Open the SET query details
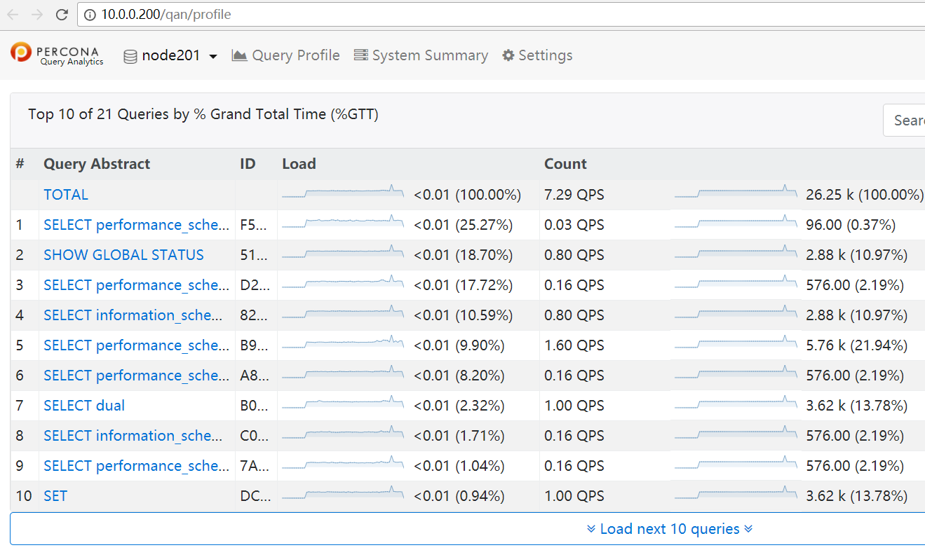The height and width of the screenshot is (550, 925). 55,495
